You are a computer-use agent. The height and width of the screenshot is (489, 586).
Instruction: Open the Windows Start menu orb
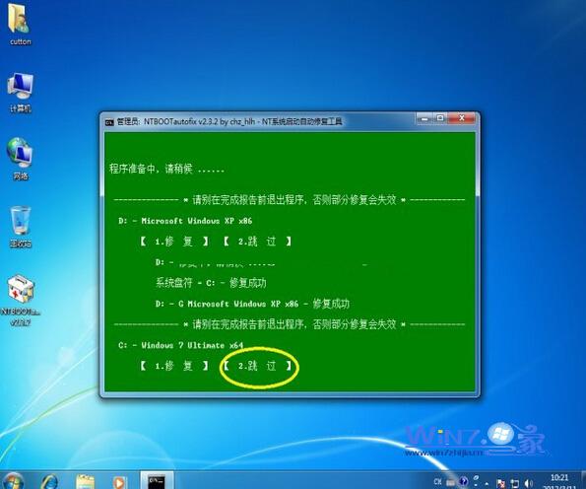pyautogui.click(x=13, y=481)
